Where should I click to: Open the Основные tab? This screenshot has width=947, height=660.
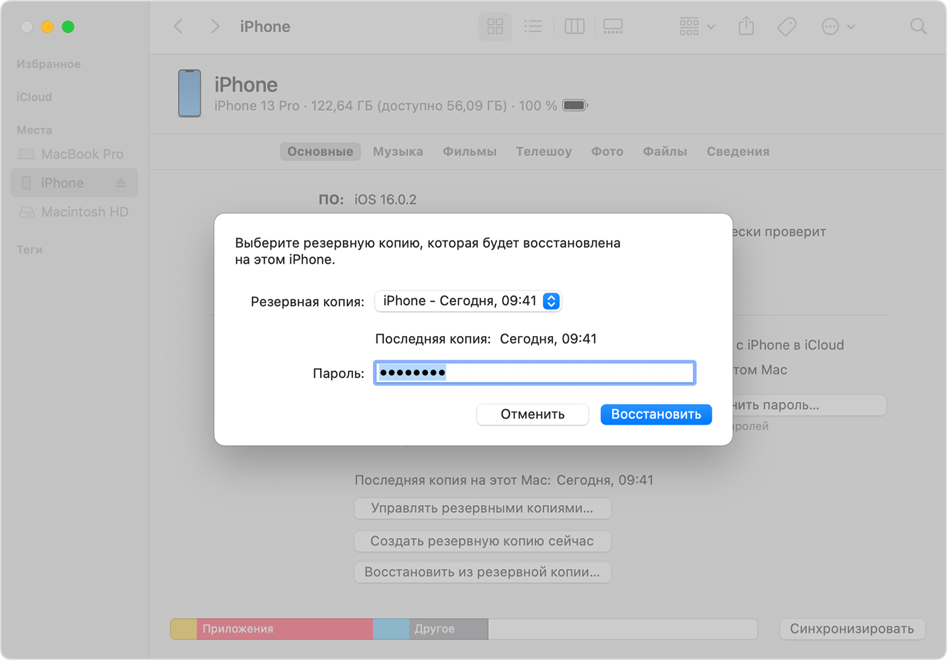point(320,152)
